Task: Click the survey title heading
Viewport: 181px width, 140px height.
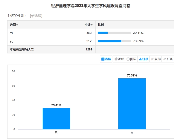Action: coord(90,6)
